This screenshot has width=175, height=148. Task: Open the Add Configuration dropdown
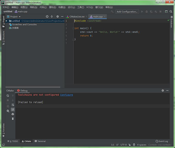pyautogui.click(x=127, y=12)
